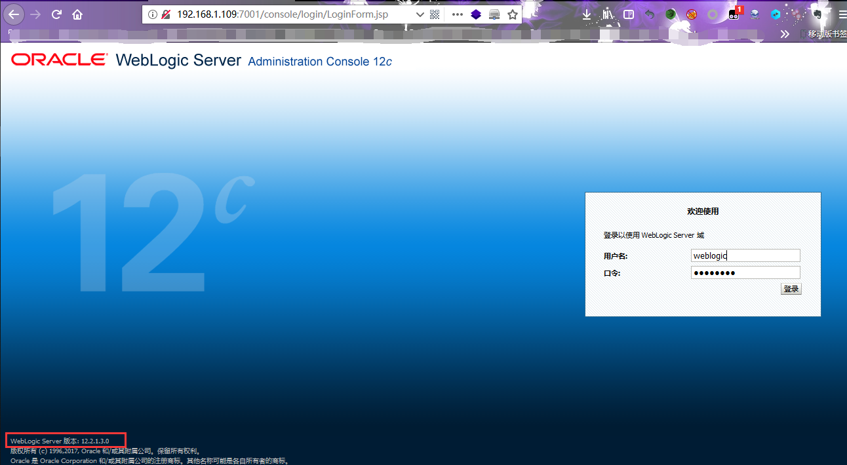Generate QR code for this page
The height and width of the screenshot is (465, 847).
(435, 14)
